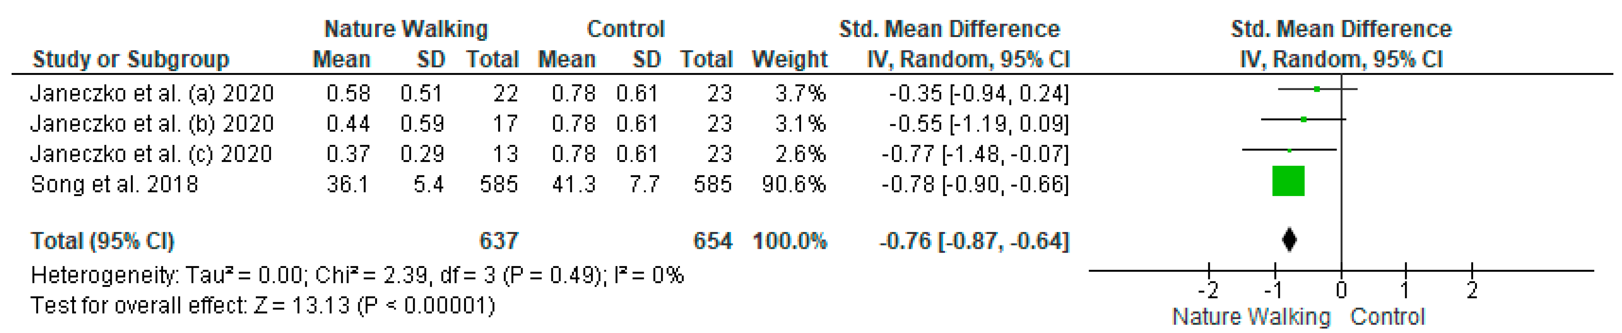
Task: Click the 0 tick on the axis
Action: coord(1341,290)
